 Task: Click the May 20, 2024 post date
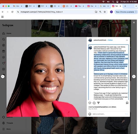pos(93,109)
